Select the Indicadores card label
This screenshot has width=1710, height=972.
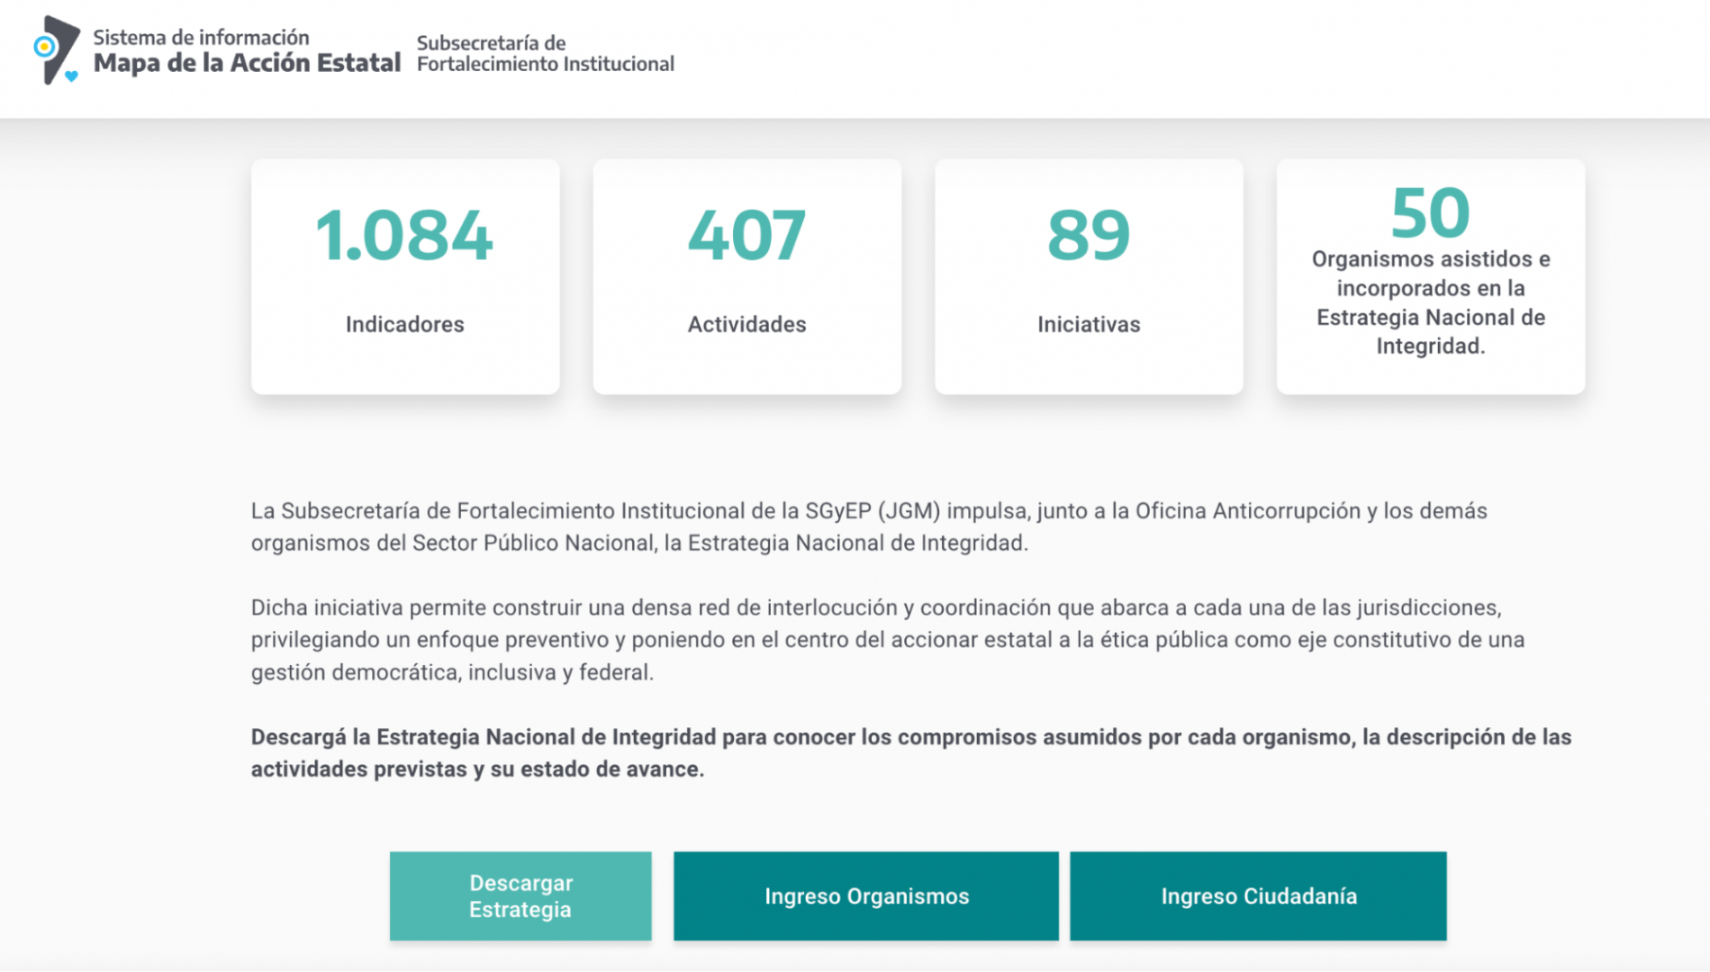[x=404, y=324]
